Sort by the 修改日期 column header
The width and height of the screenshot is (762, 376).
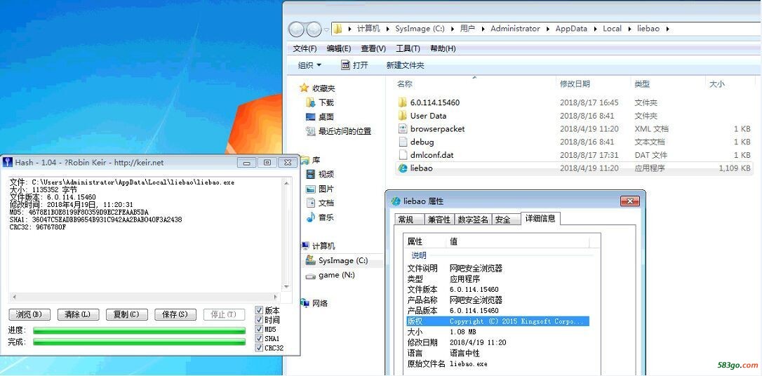point(575,84)
